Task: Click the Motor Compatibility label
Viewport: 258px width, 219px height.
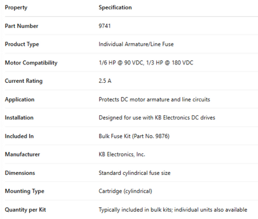Action: coord(31,63)
